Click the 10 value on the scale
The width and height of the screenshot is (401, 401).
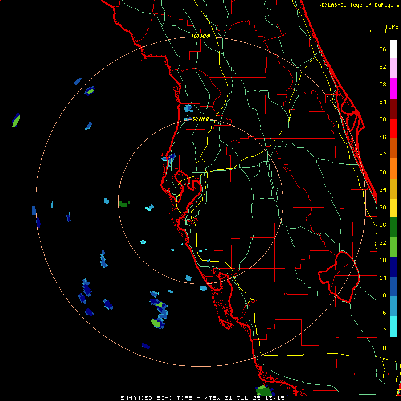[x=383, y=295]
